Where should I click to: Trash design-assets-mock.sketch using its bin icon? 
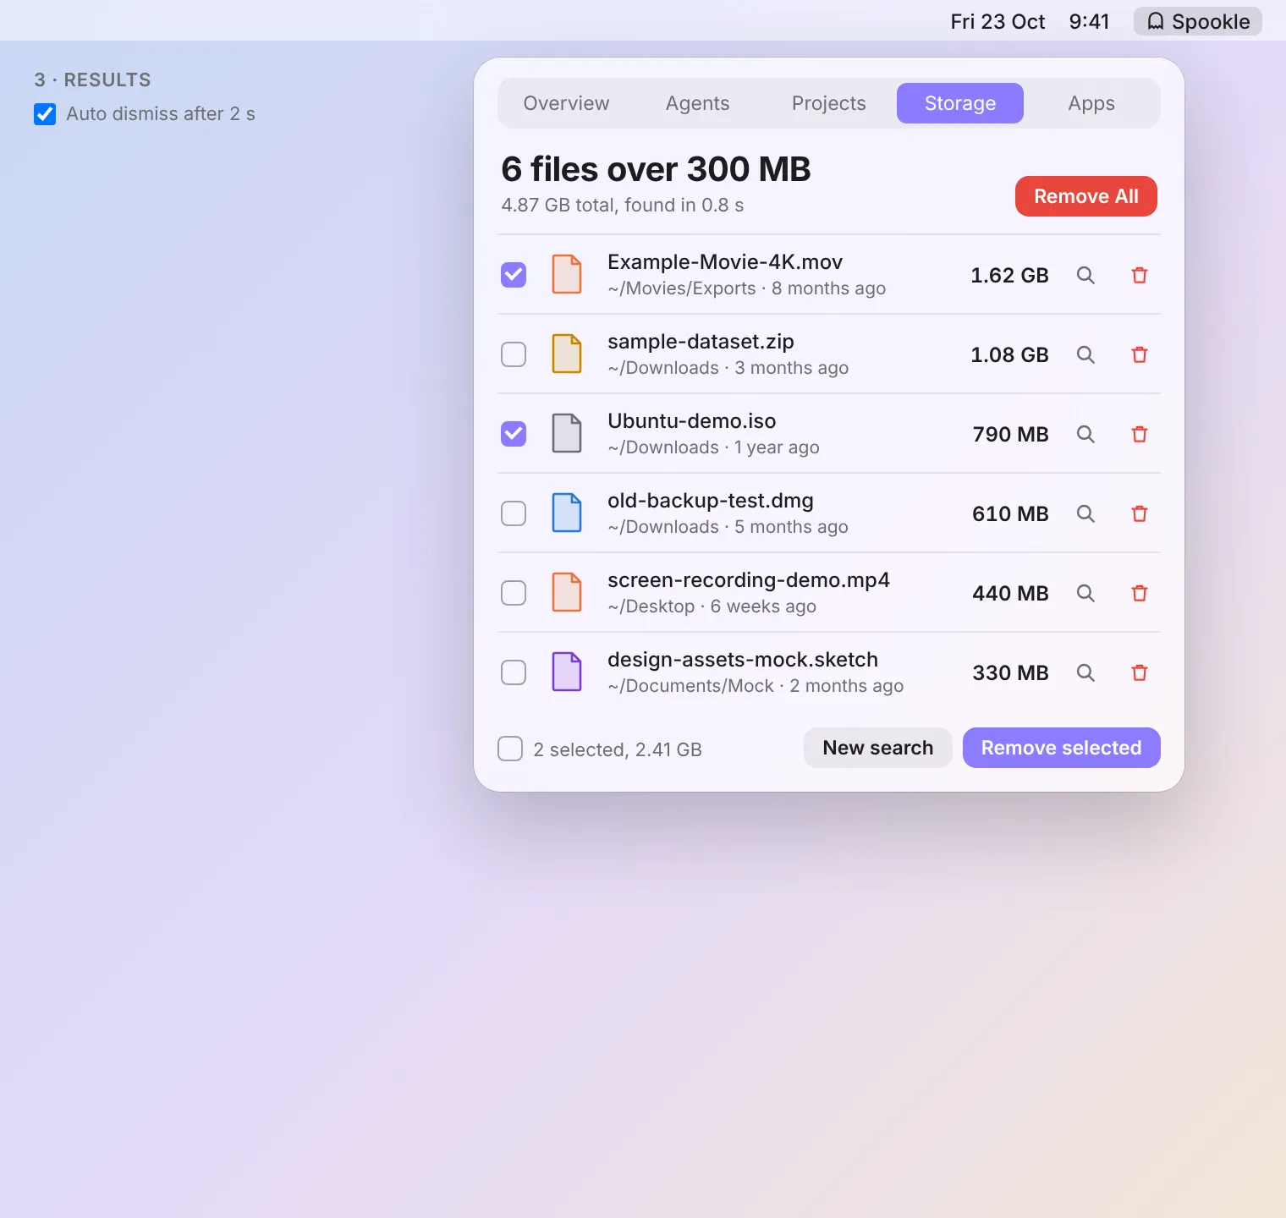[1140, 672]
